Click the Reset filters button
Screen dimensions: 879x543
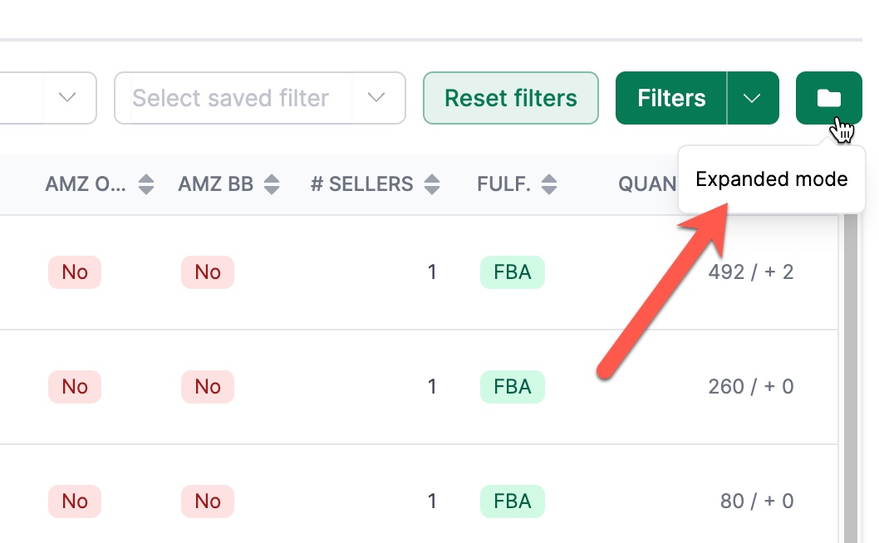(511, 98)
